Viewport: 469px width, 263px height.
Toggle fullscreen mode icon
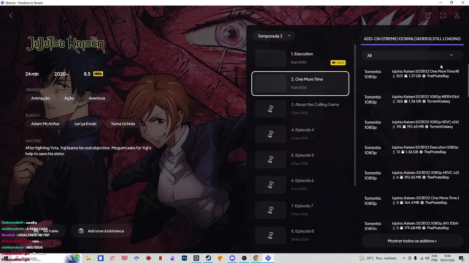(x=443, y=15)
